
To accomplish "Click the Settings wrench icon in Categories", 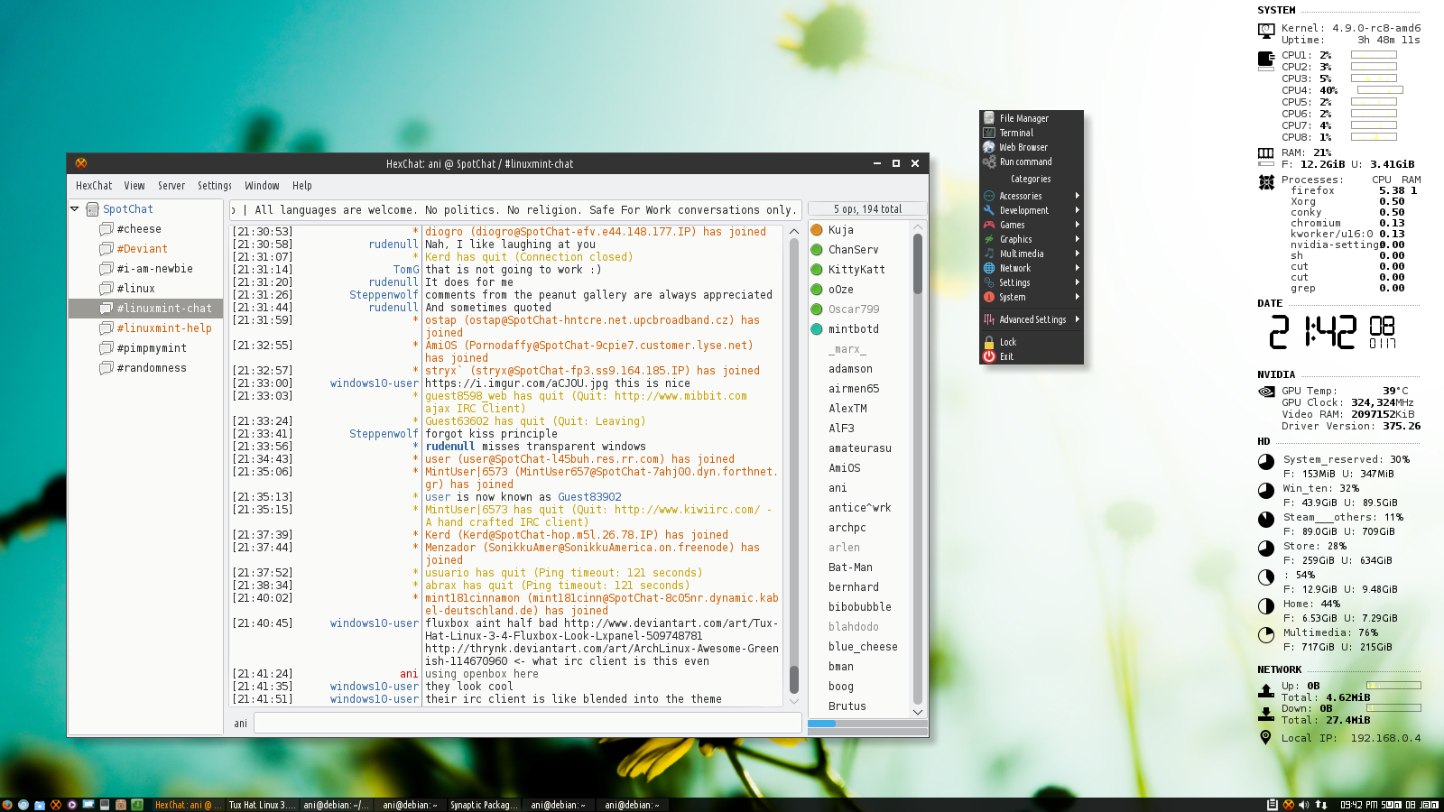I will pos(989,282).
